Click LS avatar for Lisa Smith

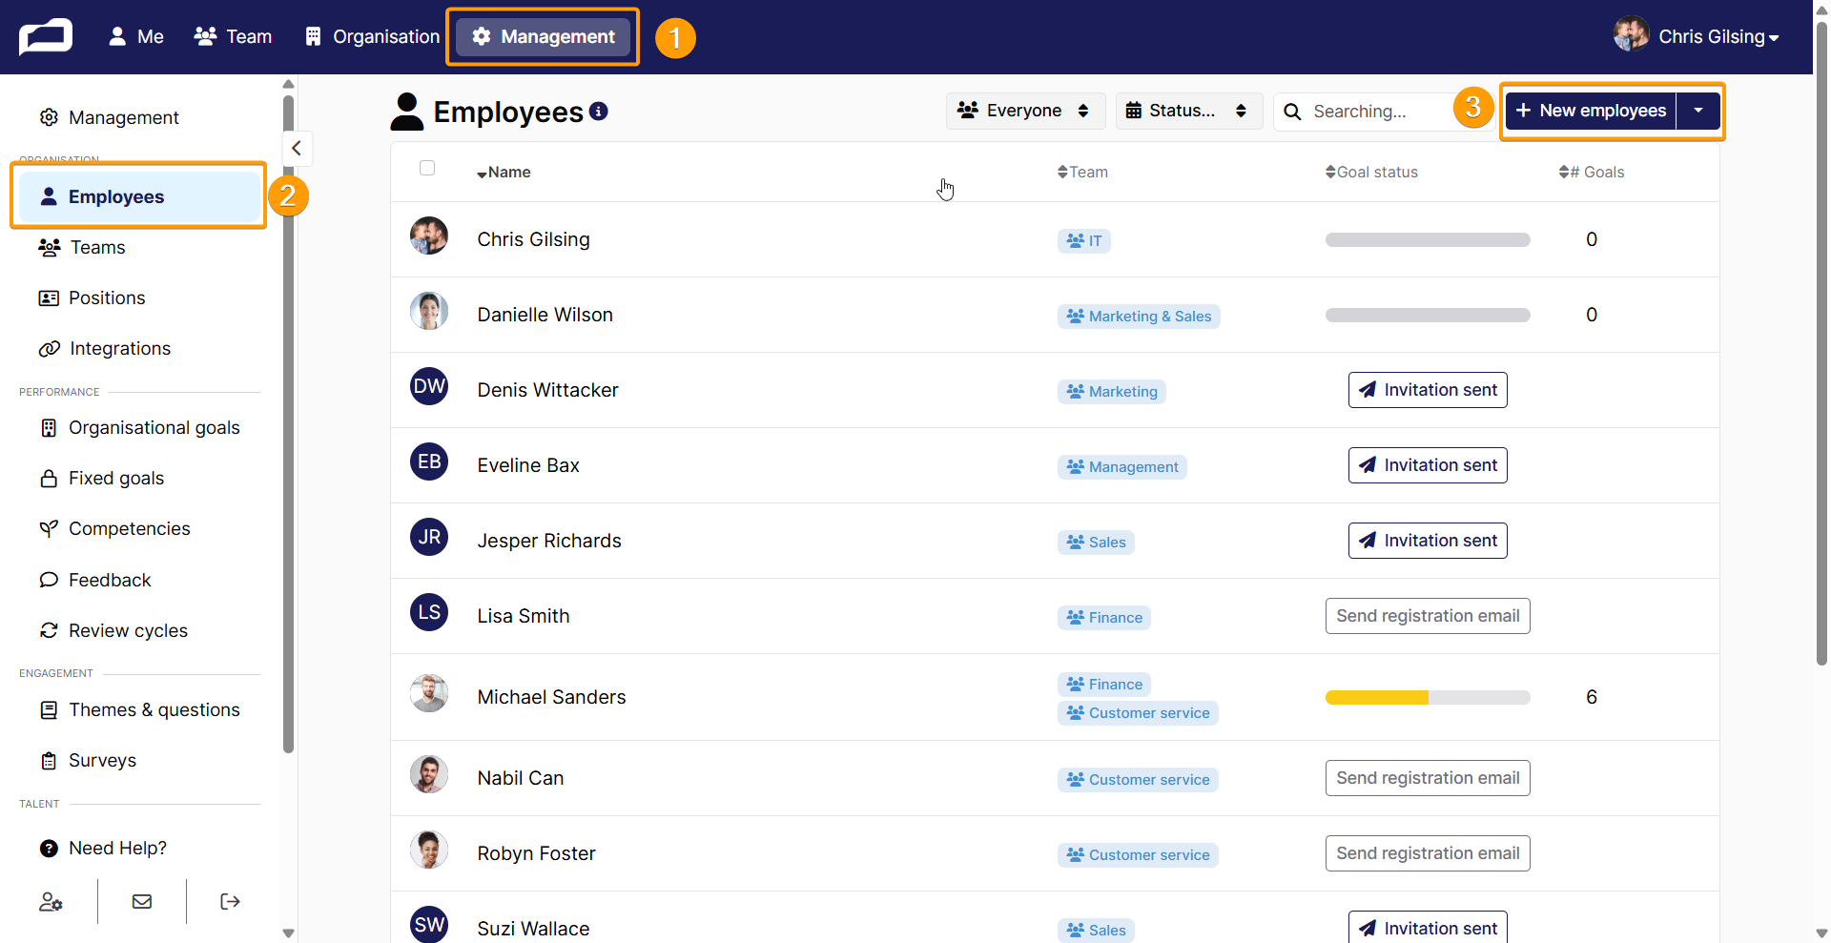tap(429, 612)
